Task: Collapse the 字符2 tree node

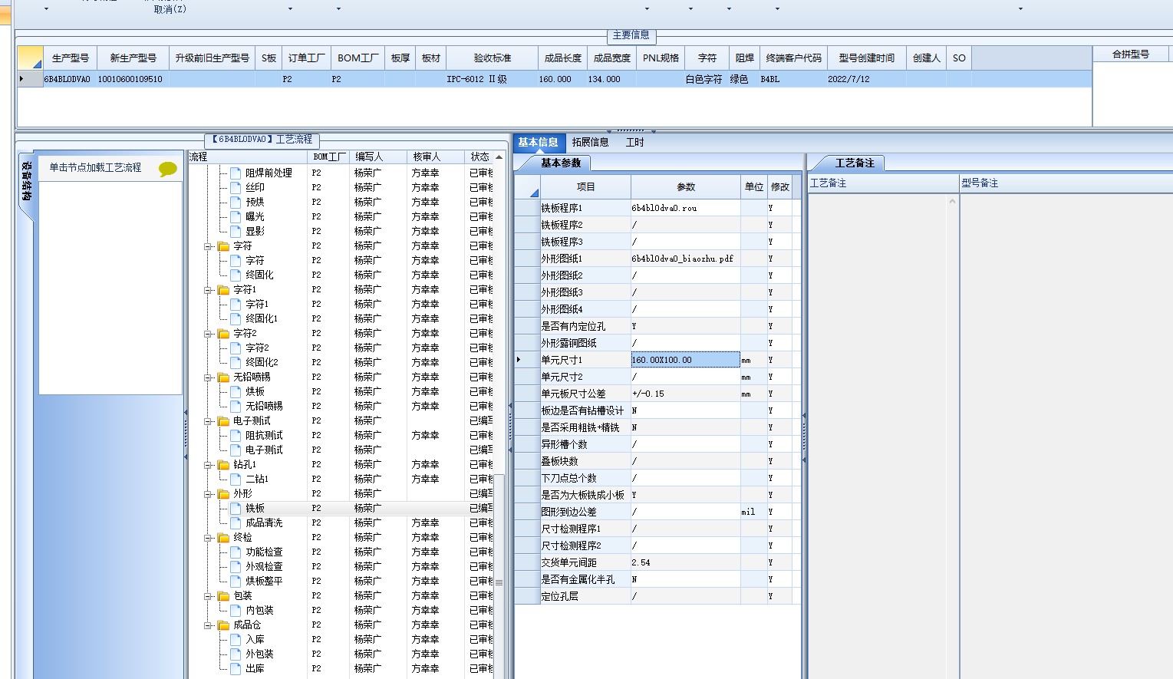Action: (x=208, y=334)
